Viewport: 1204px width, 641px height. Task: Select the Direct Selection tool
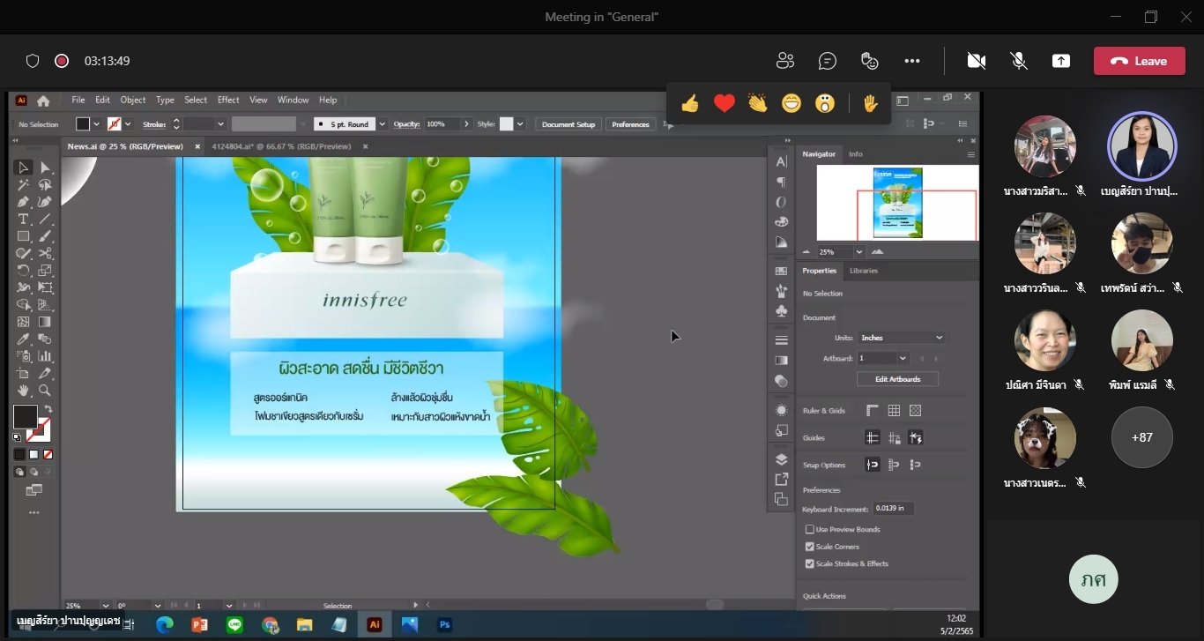coord(45,168)
